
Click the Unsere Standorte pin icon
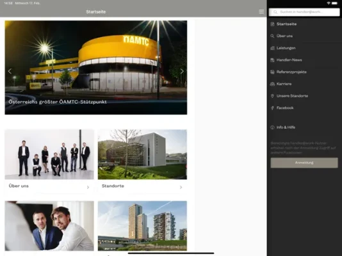pyautogui.click(x=272, y=96)
